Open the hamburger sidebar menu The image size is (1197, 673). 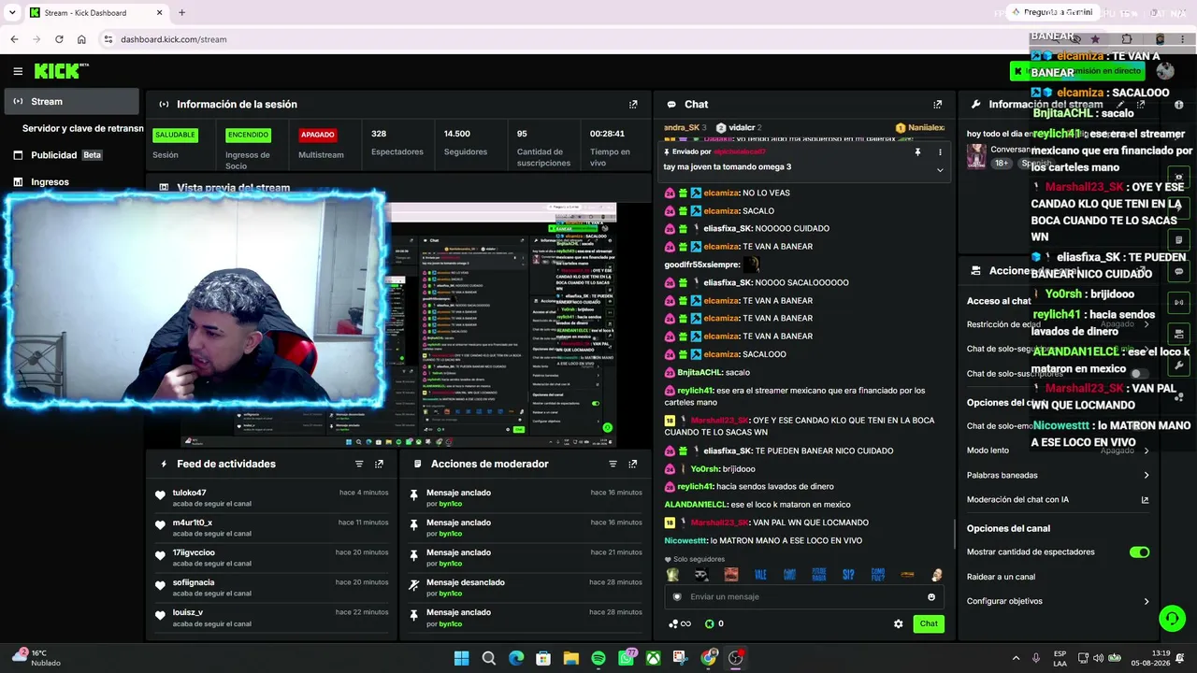(18, 71)
